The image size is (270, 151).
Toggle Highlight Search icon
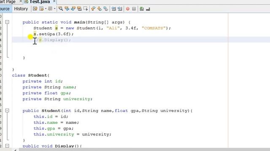click(79, 9)
